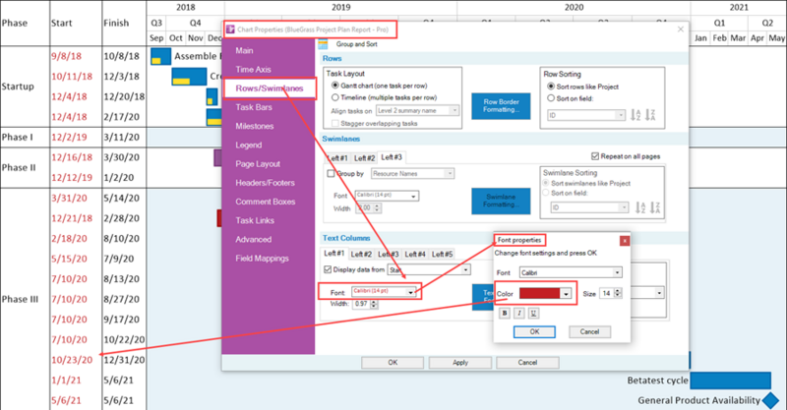
Task: Select the Timeline (multiple tasks per row) option
Action: 334,97
